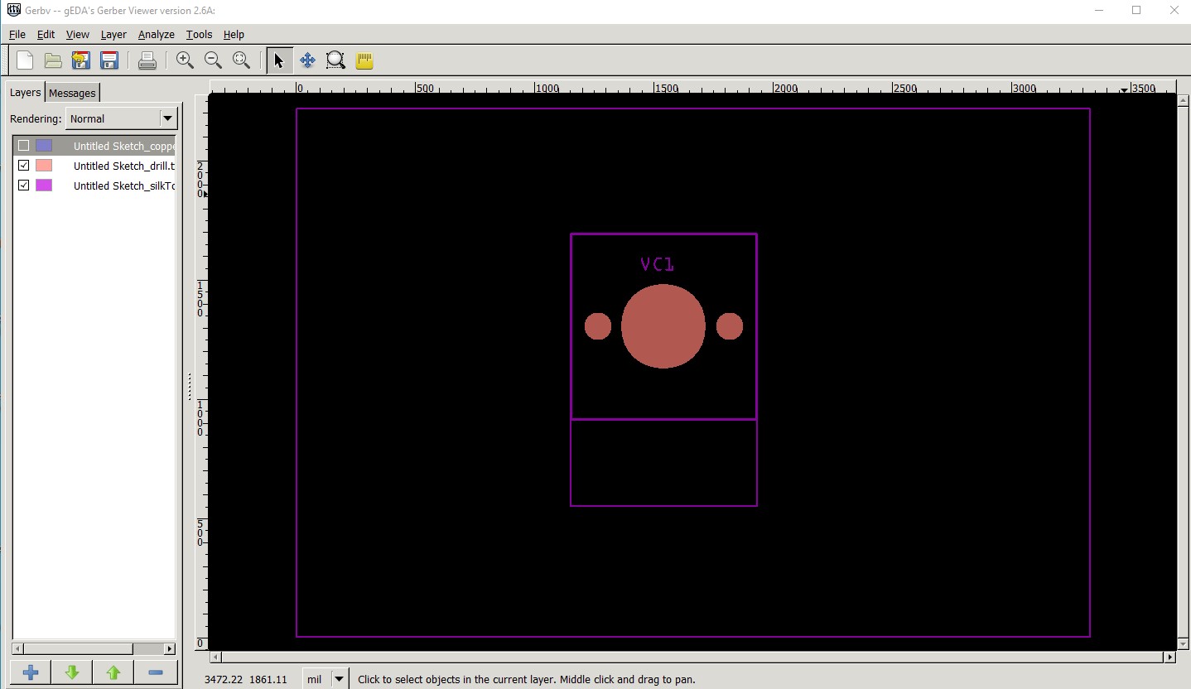
Task: Enable visibility of the copper layer
Action: [x=23, y=146]
